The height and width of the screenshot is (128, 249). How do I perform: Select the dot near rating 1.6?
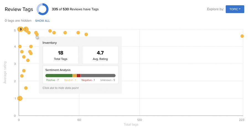(26, 88)
